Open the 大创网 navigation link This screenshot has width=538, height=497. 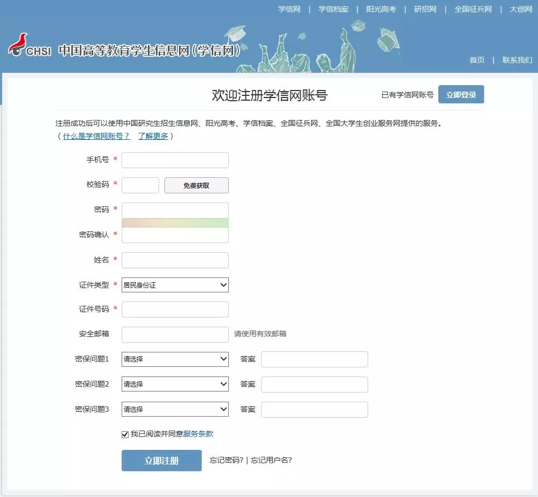[520, 9]
